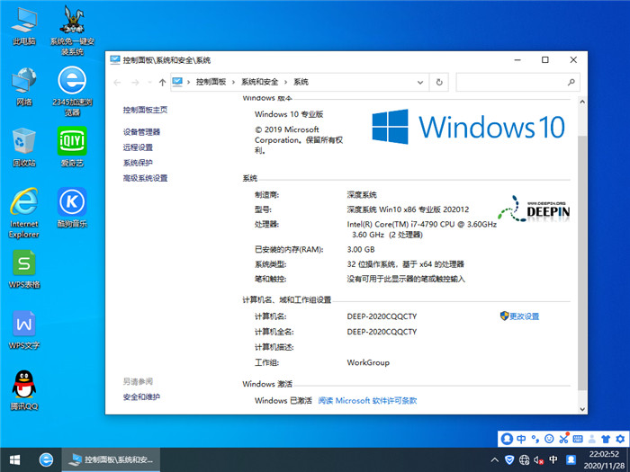The image size is (630, 472).
Task: Open the WPS表格 desktop shortcut
Action: tap(24, 269)
